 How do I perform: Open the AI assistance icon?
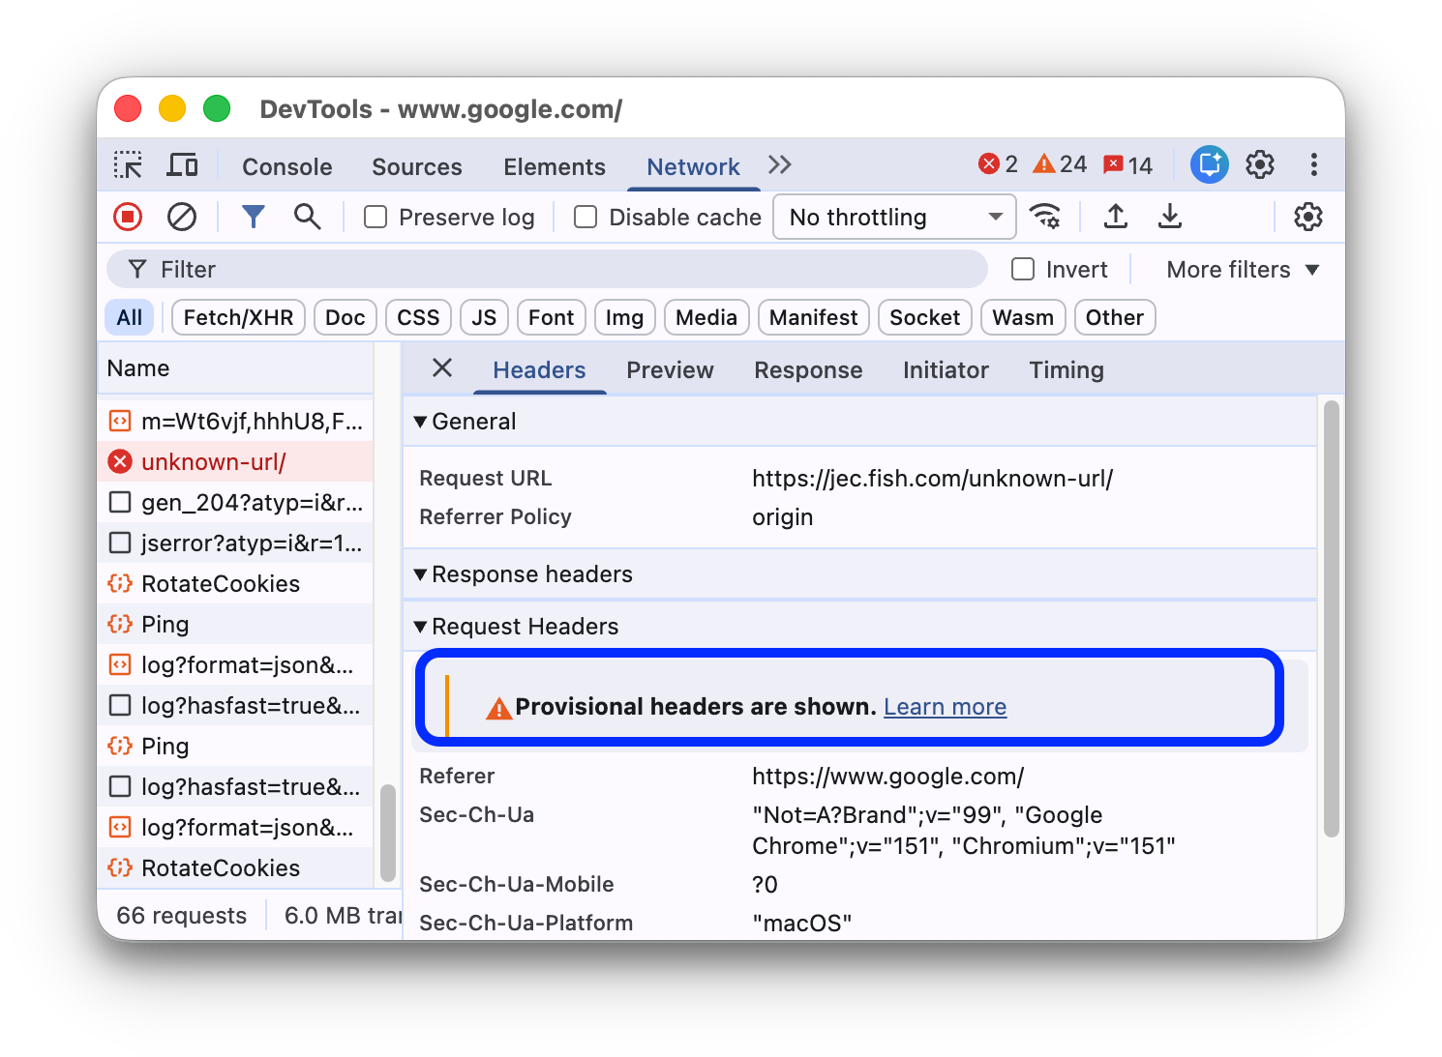[x=1210, y=164]
